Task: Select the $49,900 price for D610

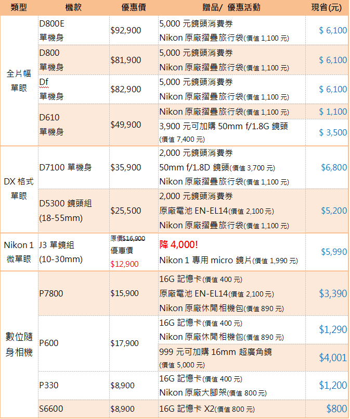Action: click(126, 125)
